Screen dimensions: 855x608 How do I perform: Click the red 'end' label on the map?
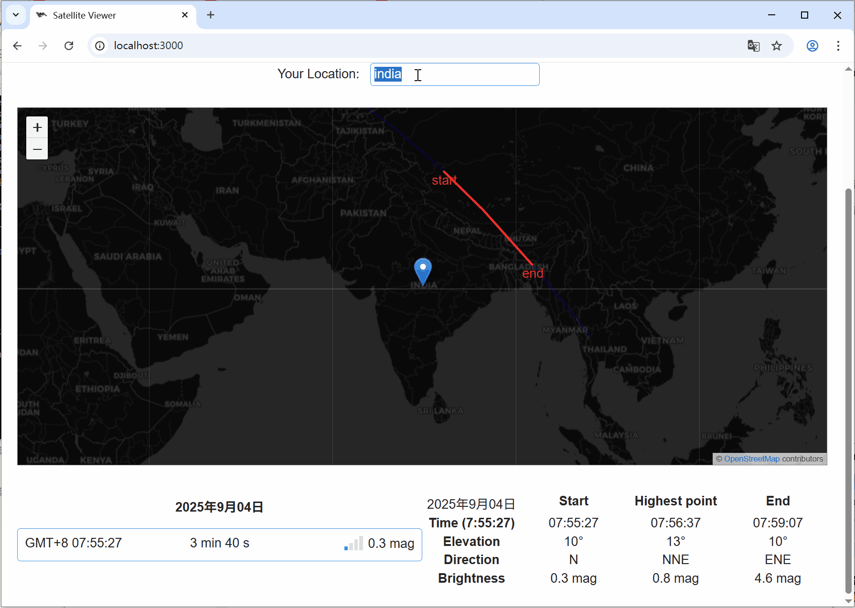tap(533, 273)
